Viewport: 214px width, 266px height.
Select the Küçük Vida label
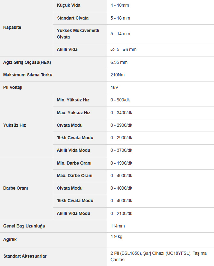(x=69, y=5)
